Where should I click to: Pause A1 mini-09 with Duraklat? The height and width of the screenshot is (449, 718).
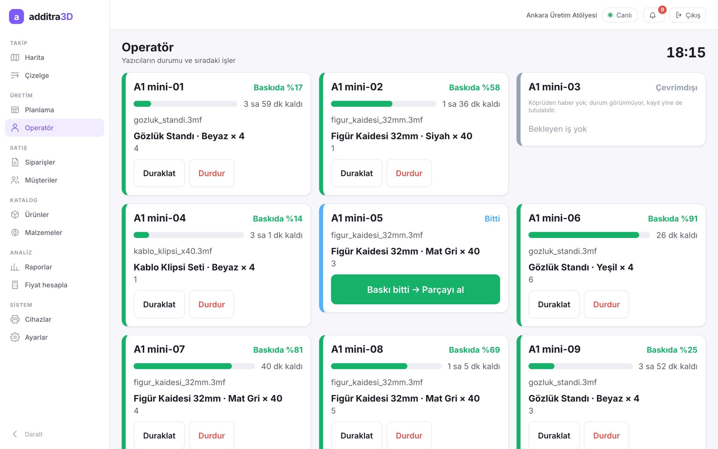click(x=554, y=436)
